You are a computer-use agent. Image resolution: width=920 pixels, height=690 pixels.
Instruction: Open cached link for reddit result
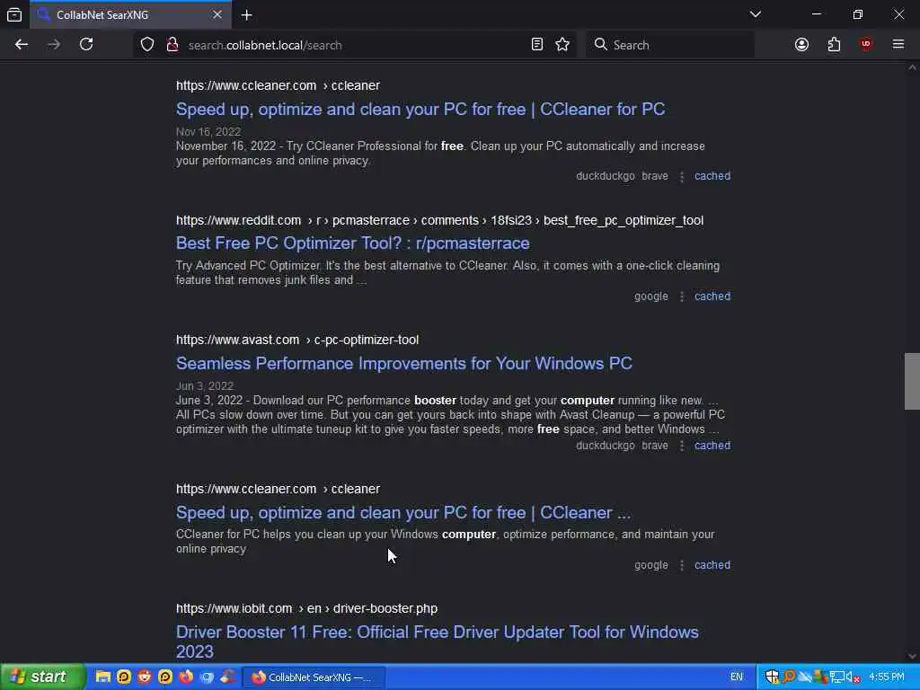pos(712,296)
